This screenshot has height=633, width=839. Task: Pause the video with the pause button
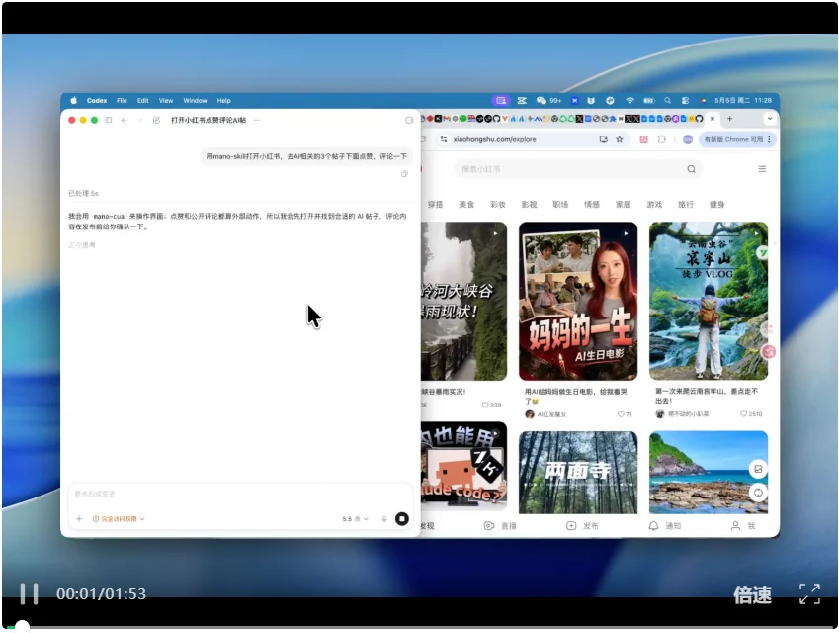click(29, 593)
